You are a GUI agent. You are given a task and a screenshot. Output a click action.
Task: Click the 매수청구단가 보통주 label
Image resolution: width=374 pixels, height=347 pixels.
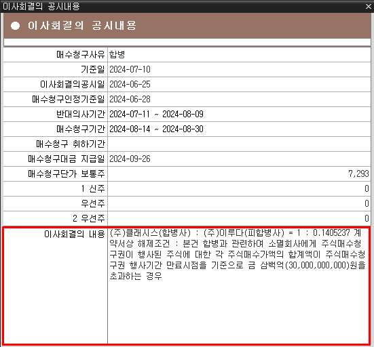point(67,174)
